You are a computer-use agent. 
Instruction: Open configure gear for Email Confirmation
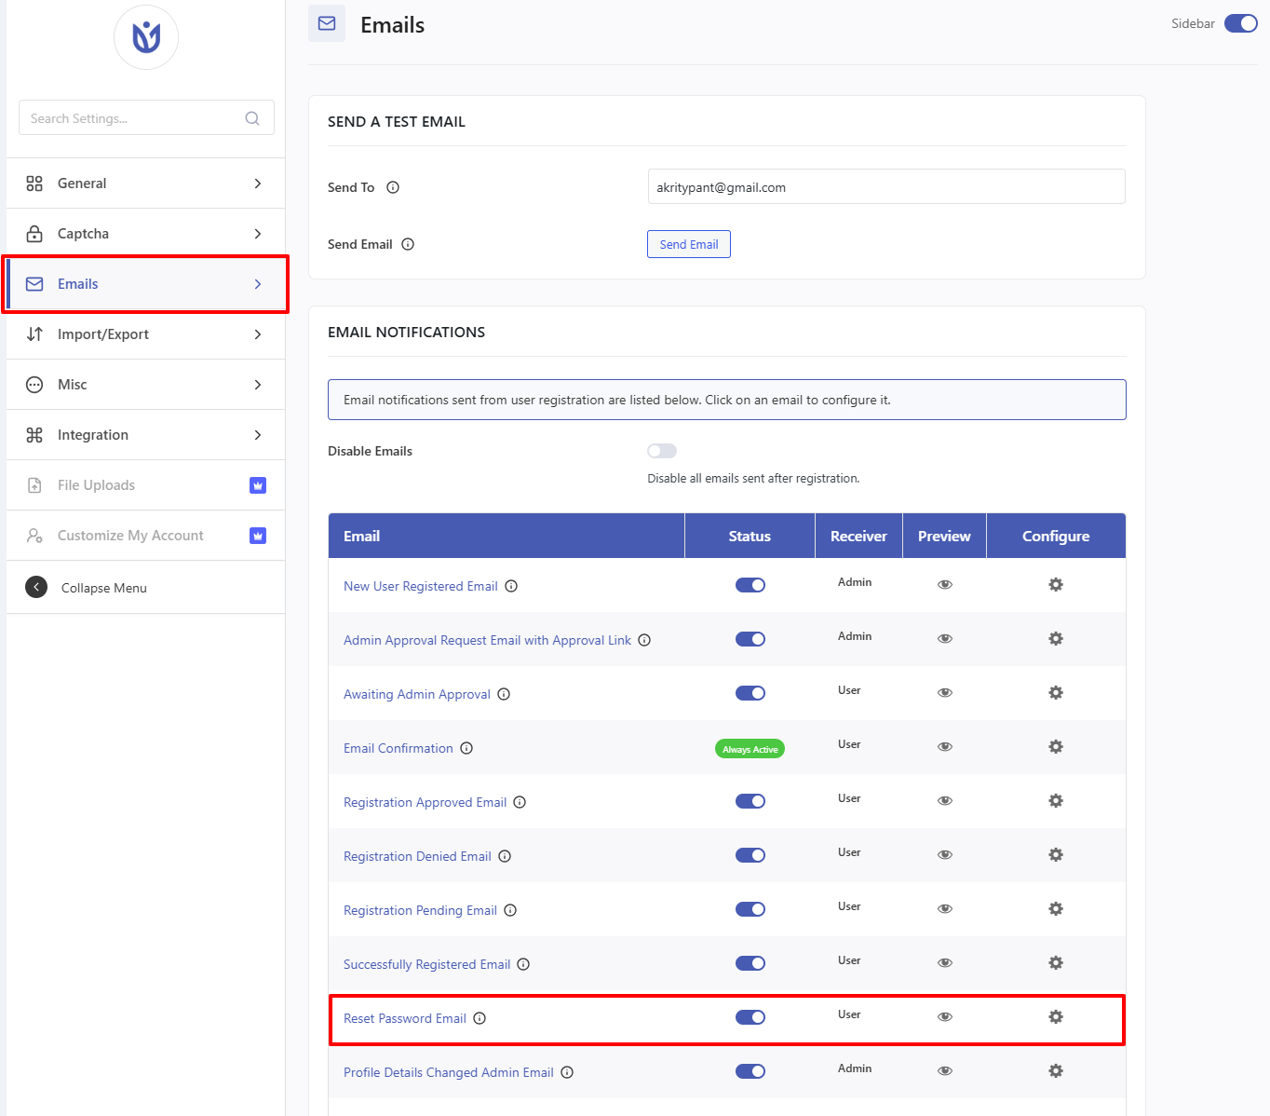pos(1056,746)
